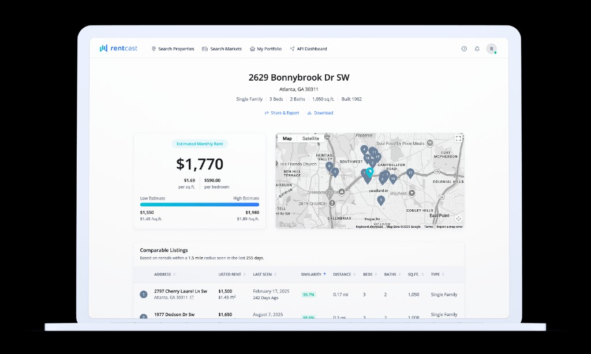Click the Wayfield store marker
The width and height of the screenshot is (591, 354).
[412, 193]
